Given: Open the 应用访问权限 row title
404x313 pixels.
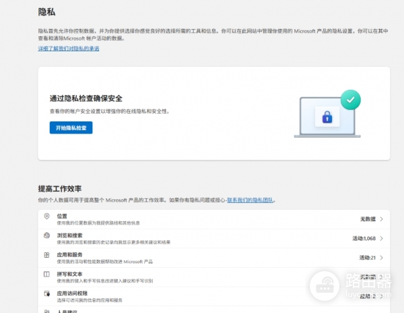Looking at the screenshot, I should pos(72,293).
